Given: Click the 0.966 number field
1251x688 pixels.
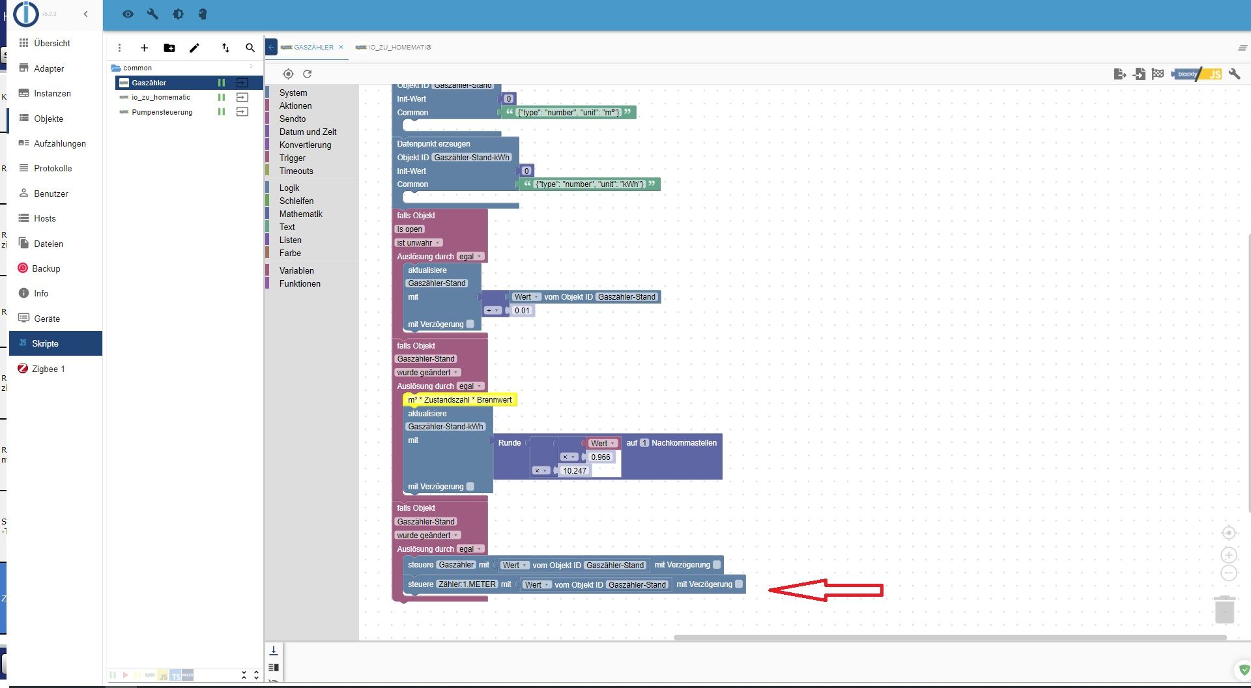Looking at the screenshot, I should pos(601,457).
